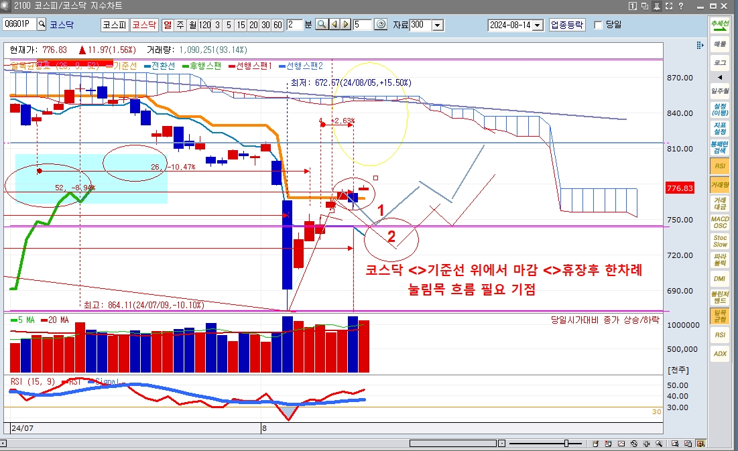The width and height of the screenshot is (738, 451).
Task: Toggle the 볼린저밴드 indicator button
Action: coord(720,297)
